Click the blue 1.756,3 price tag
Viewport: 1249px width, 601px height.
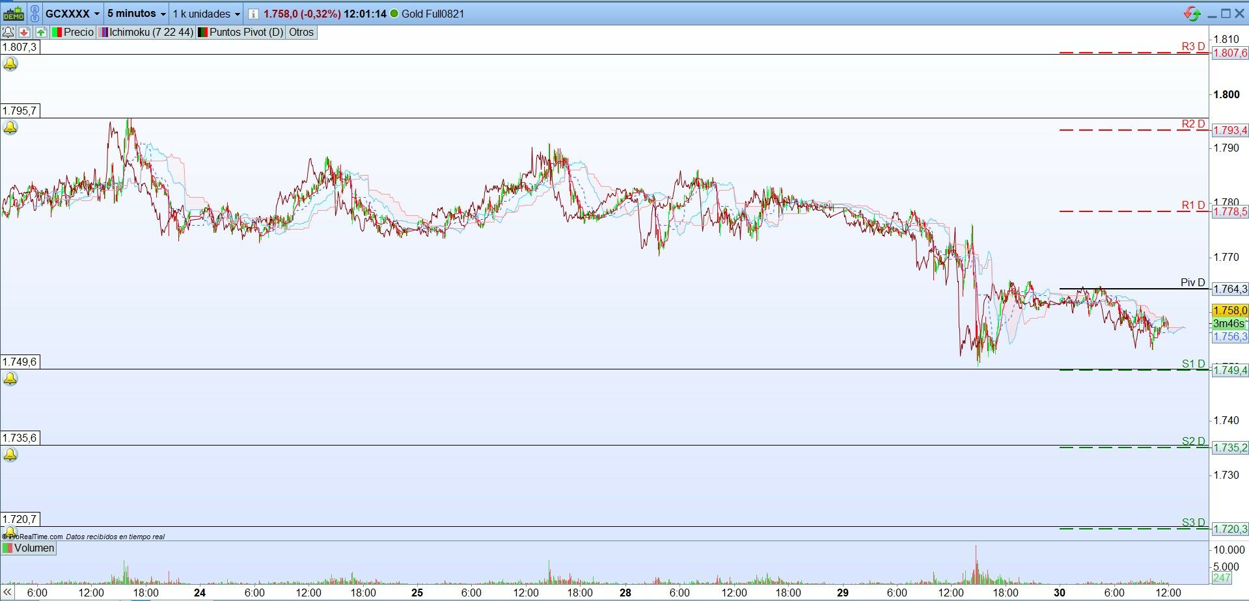point(1229,336)
